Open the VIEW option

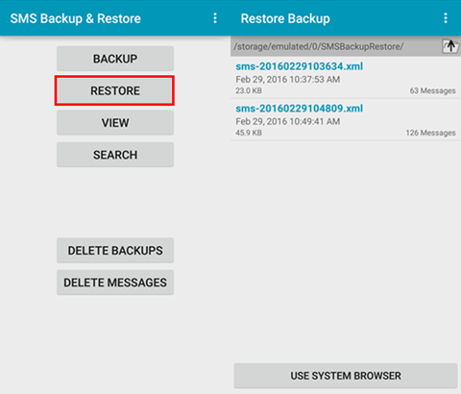115,123
